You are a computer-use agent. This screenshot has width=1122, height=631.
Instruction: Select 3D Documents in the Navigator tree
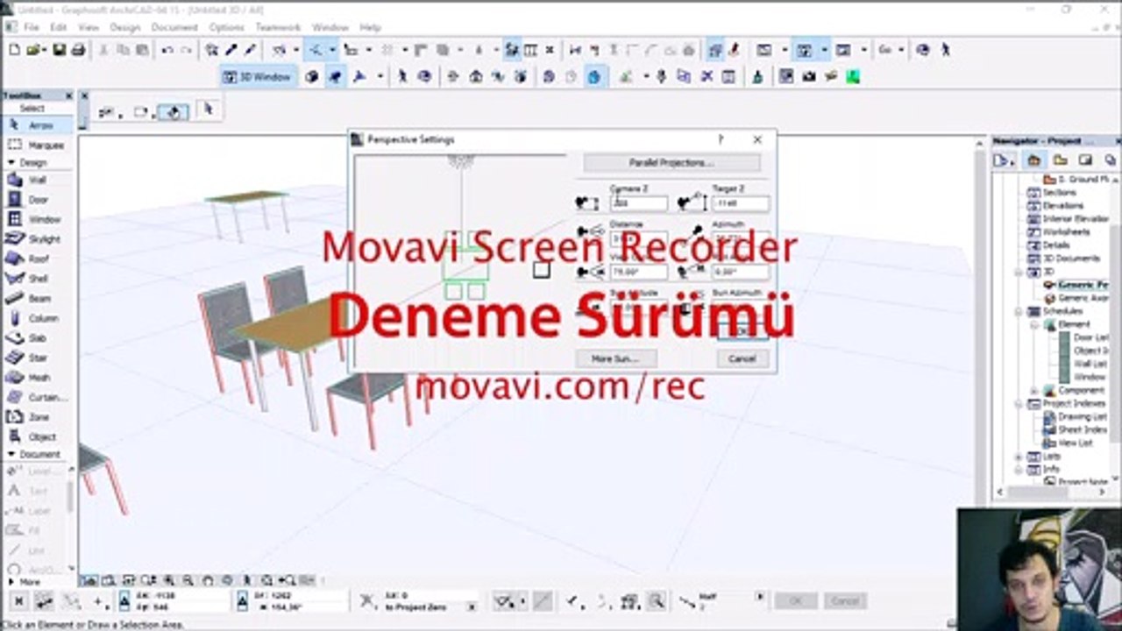click(1070, 259)
